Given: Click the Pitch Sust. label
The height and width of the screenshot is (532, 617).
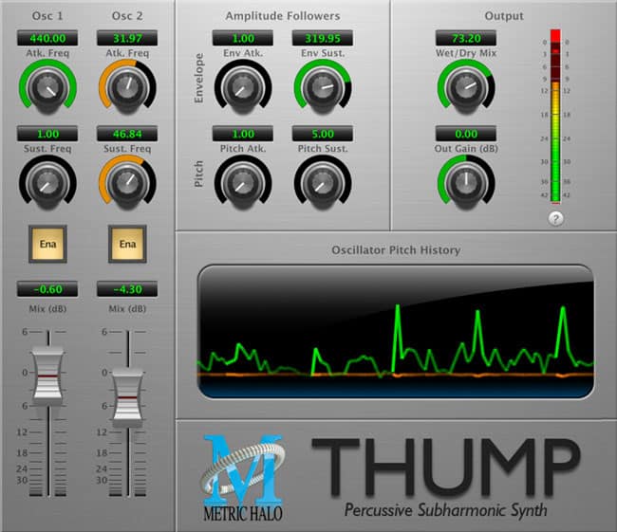Looking at the screenshot, I should [323, 149].
